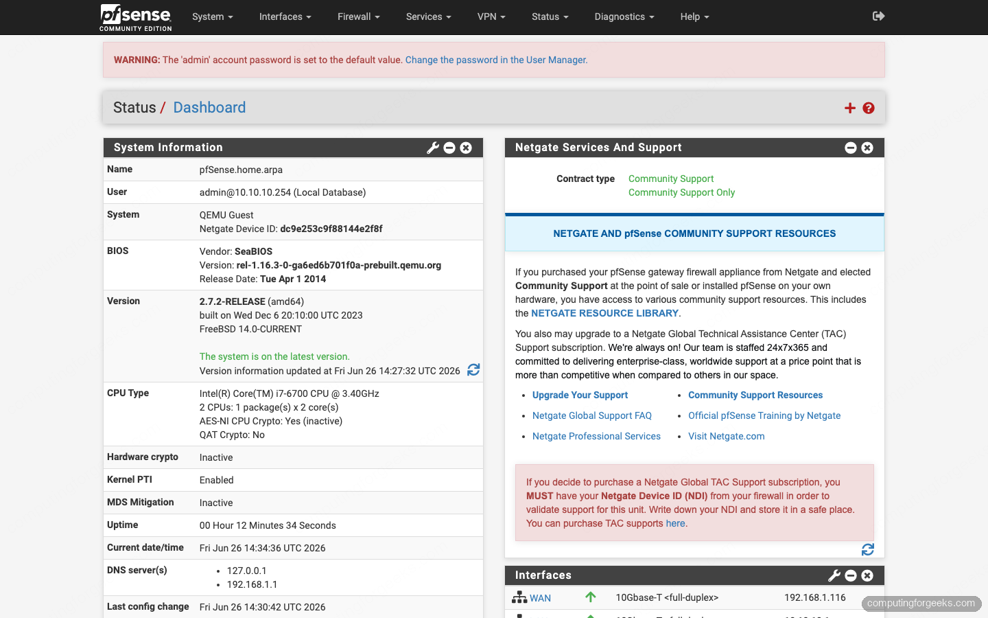Click the red plus add-widget icon
The width and height of the screenshot is (988, 618).
pos(850,108)
